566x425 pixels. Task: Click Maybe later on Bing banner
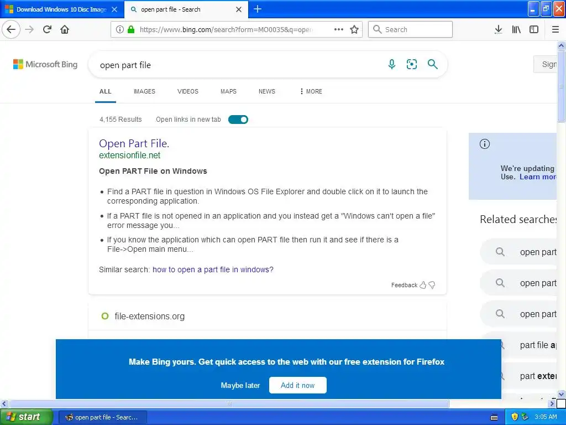pyautogui.click(x=240, y=385)
